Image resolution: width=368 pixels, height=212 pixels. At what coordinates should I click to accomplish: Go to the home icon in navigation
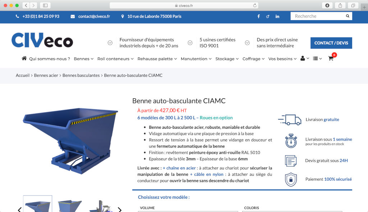(x=24, y=58)
